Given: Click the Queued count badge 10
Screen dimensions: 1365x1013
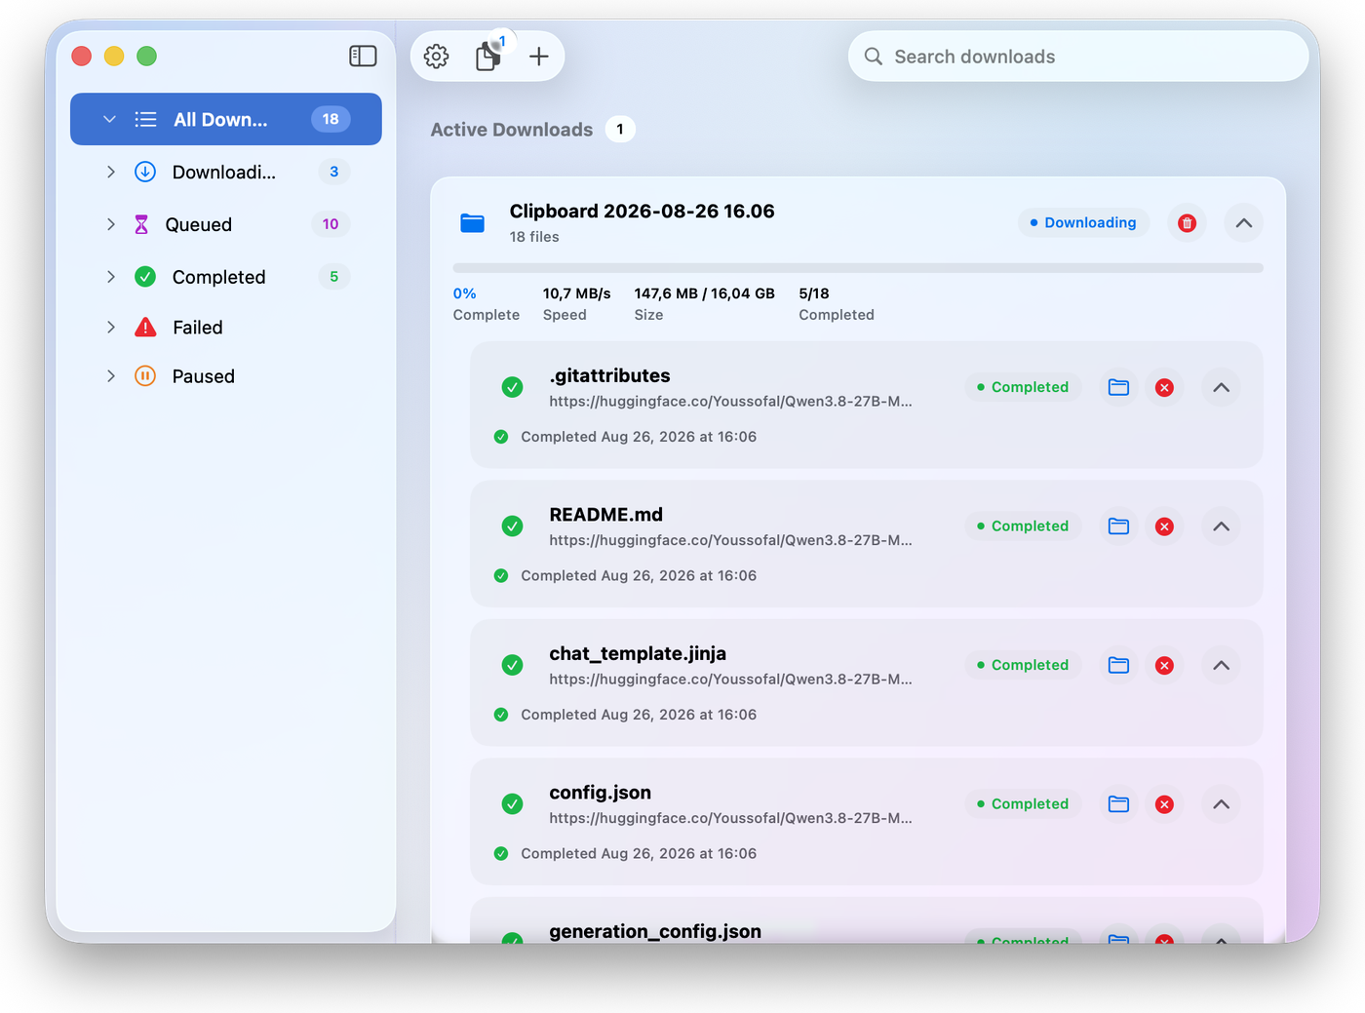Looking at the screenshot, I should pos(331,224).
